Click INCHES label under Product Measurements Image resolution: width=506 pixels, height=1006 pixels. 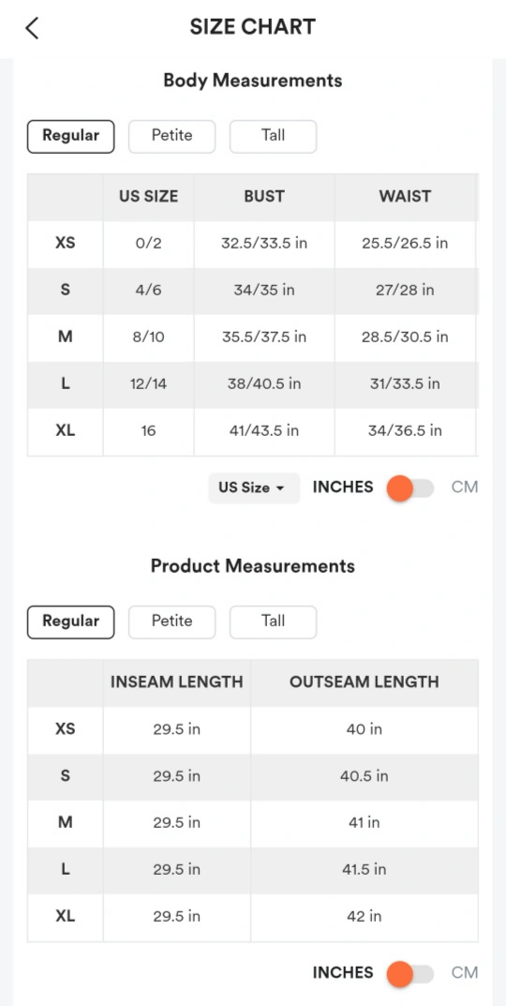pos(342,973)
